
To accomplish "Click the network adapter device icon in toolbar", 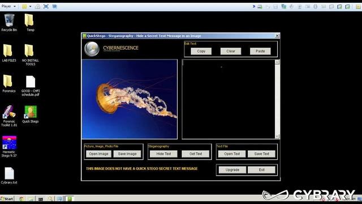I will click(284, 7).
